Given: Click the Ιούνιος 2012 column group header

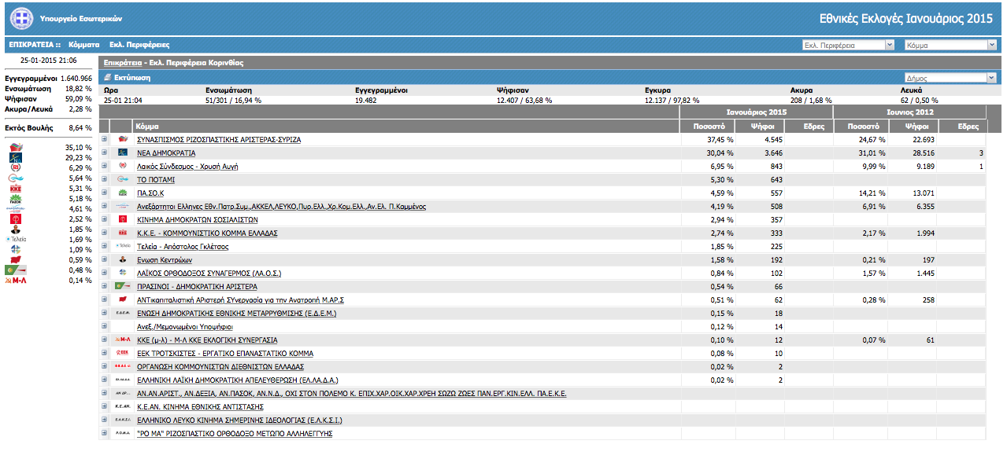Looking at the screenshot, I should [910, 113].
